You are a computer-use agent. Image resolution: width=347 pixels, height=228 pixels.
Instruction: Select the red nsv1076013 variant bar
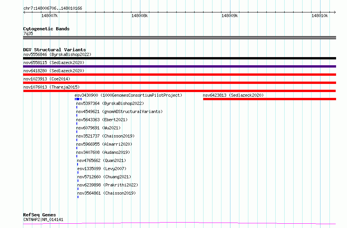179,91
